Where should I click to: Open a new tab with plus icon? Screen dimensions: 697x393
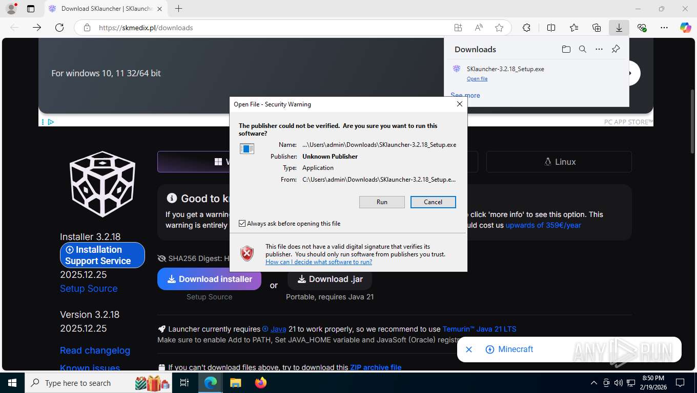(x=178, y=9)
